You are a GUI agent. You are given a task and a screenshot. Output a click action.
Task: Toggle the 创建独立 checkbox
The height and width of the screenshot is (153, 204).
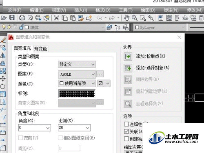[126, 139]
